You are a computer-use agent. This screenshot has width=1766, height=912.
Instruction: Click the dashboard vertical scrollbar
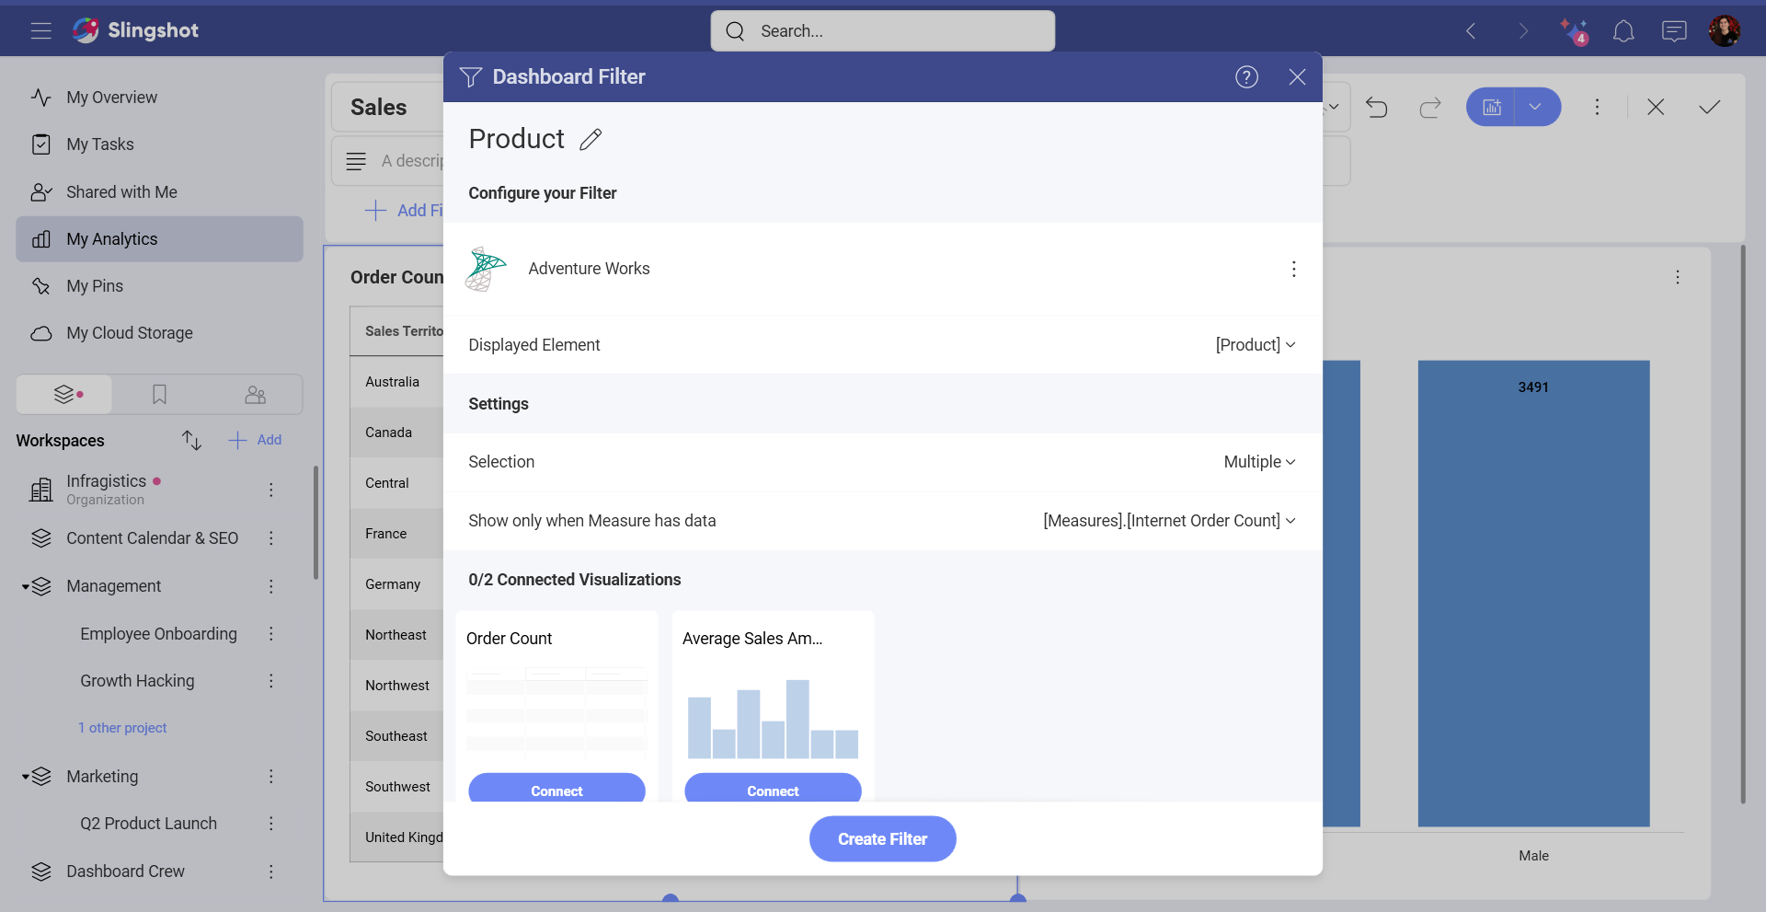[1742, 525]
